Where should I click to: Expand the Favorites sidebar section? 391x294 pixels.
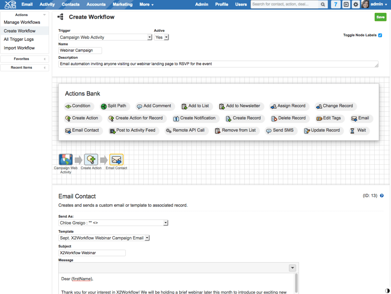coord(45,59)
